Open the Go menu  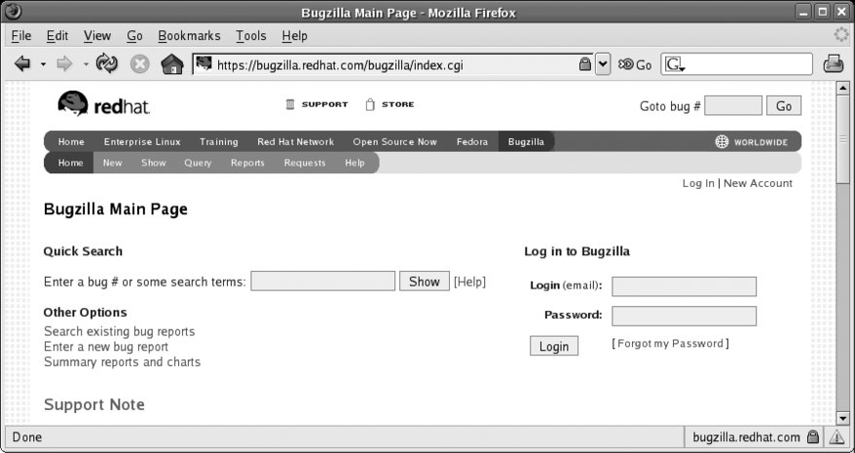(134, 35)
